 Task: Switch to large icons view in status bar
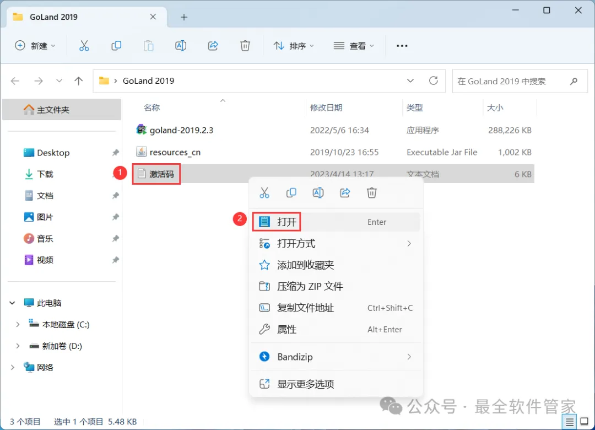tap(585, 422)
